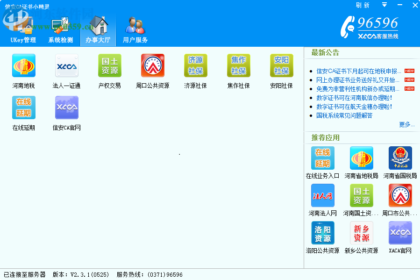Open notice 免费为非营利性机构新办或延期
This screenshot has width=420, height=280.
[358, 89]
